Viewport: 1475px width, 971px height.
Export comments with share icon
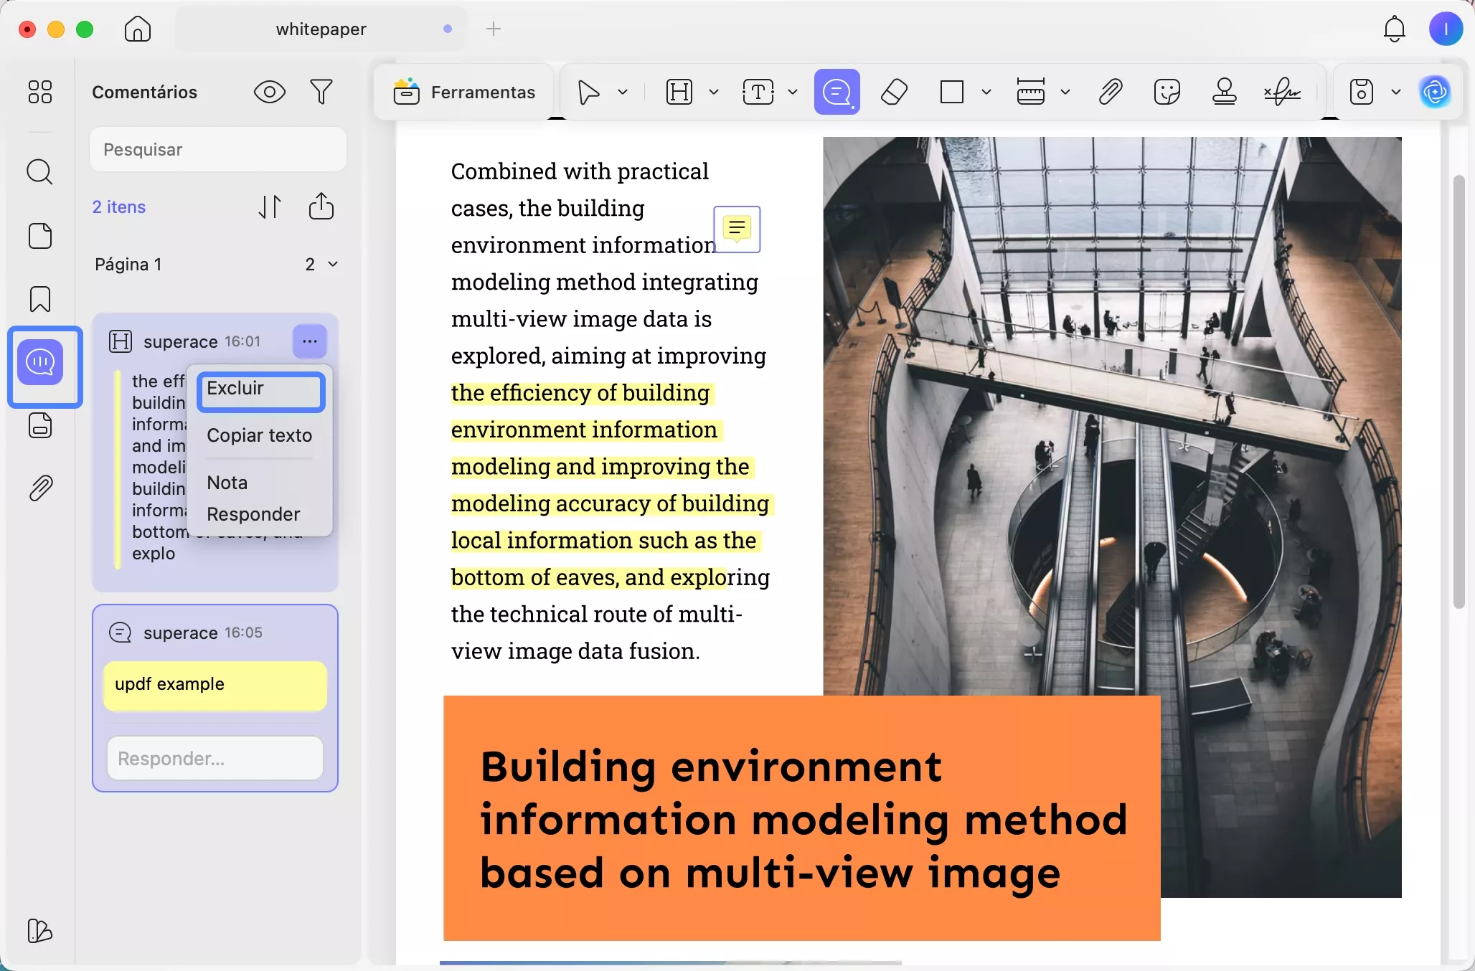point(321,207)
